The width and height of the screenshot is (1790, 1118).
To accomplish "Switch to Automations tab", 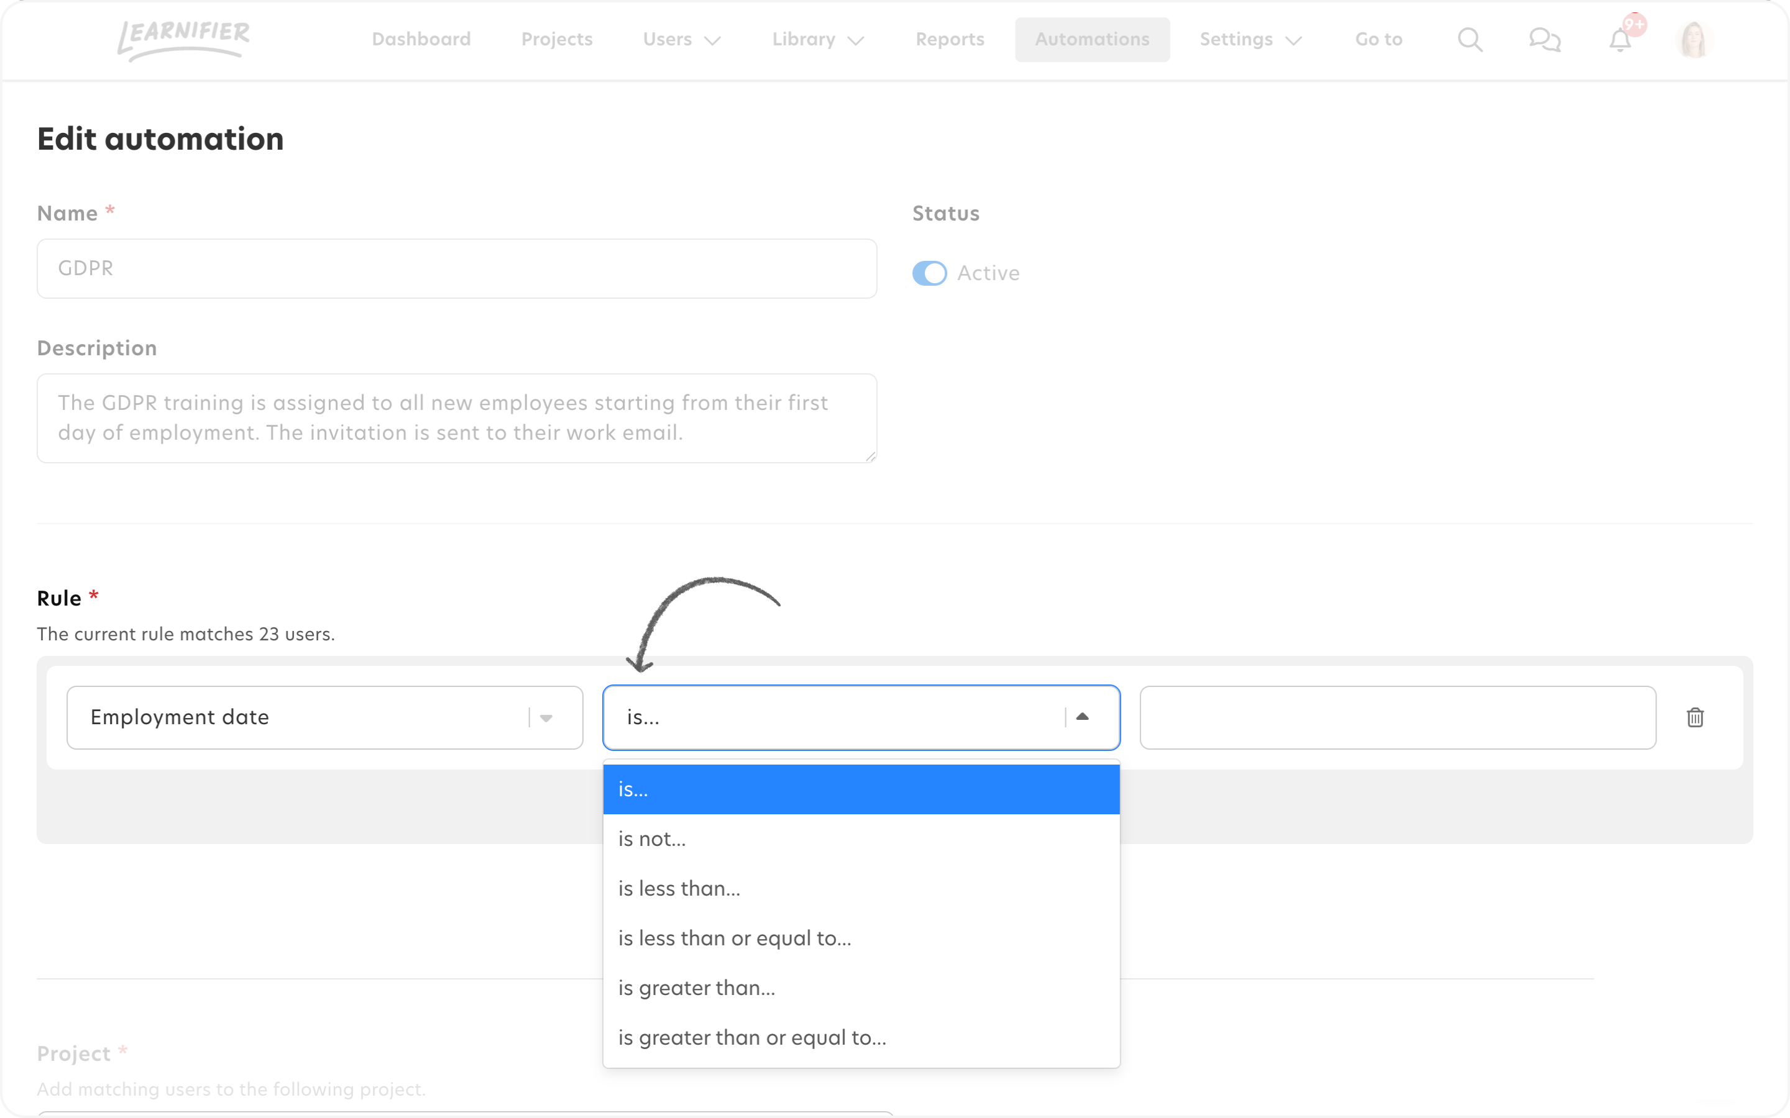I will coord(1092,39).
